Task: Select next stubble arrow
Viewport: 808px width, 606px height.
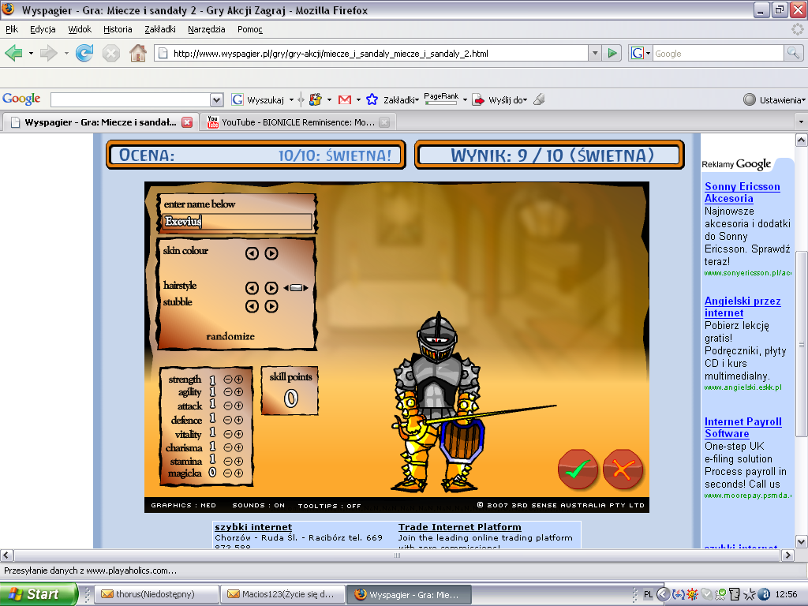Action: coord(271,307)
